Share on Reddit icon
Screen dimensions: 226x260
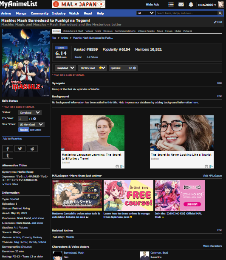coord(32,149)
